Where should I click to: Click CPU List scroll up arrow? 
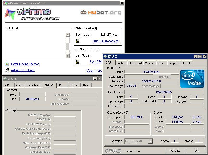coord(68,35)
